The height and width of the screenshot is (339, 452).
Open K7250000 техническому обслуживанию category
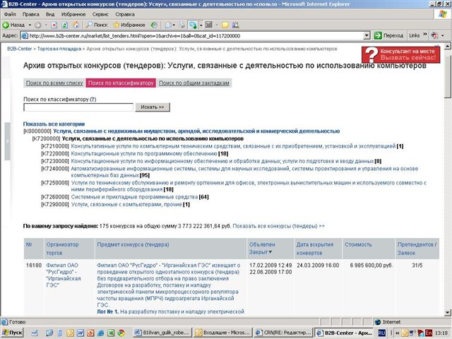tap(249, 186)
